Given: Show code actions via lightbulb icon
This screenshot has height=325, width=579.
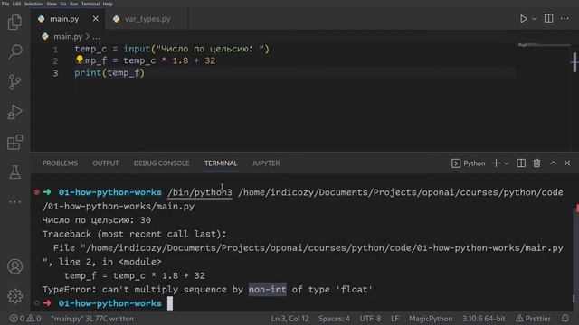Looking at the screenshot, I should pos(80,60).
